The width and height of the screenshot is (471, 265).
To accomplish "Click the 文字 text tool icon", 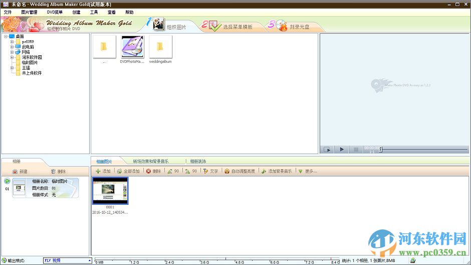I will (x=205, y=171).
